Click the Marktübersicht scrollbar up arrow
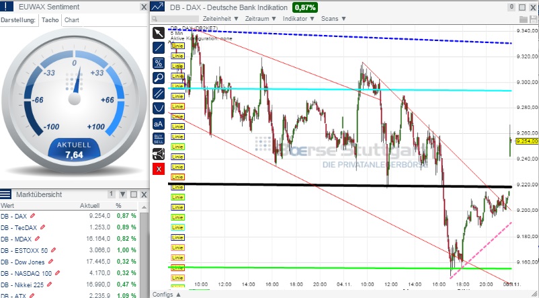Screen dimensions: 539x298 (x=144, y=207)
